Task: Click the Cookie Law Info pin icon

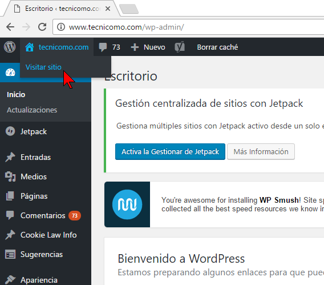Action: pyautogui.click(x=10, y=235)
